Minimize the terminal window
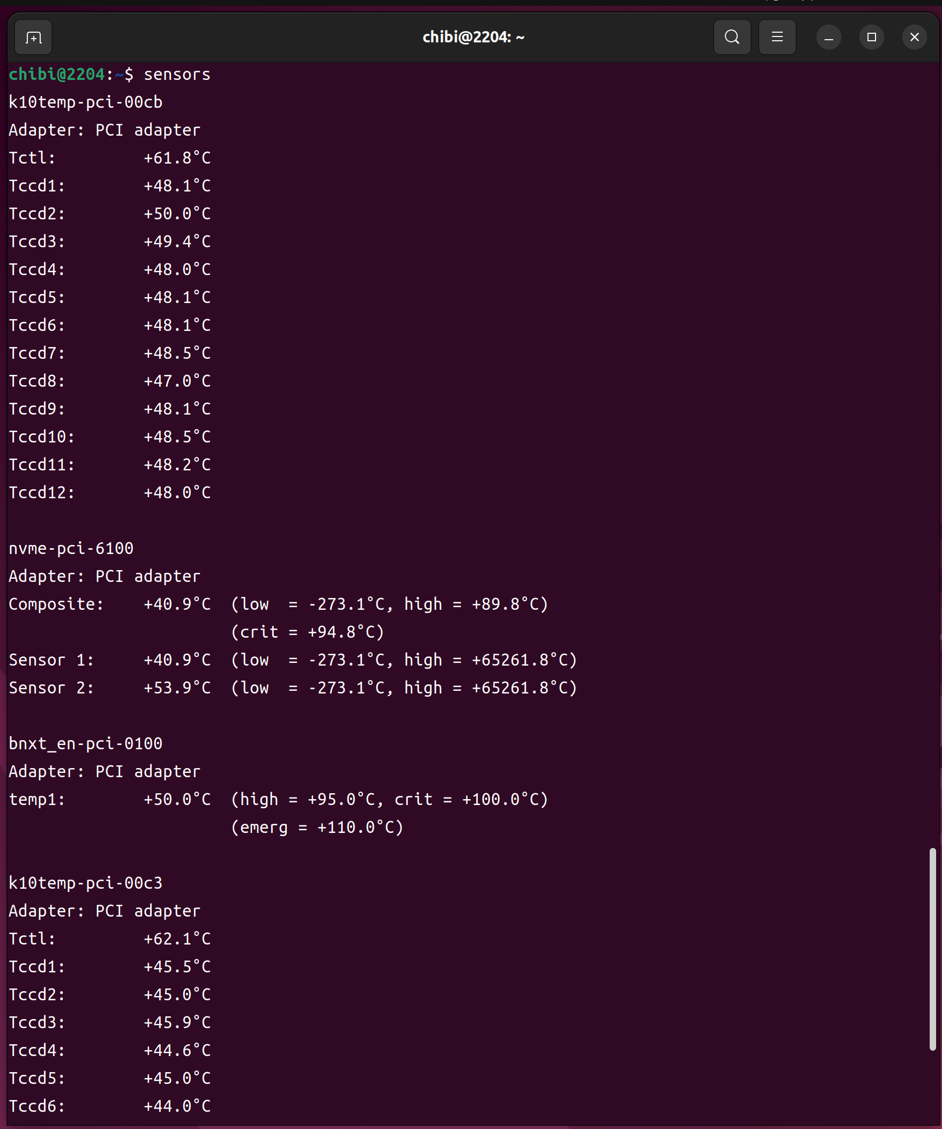 (828, 38)
